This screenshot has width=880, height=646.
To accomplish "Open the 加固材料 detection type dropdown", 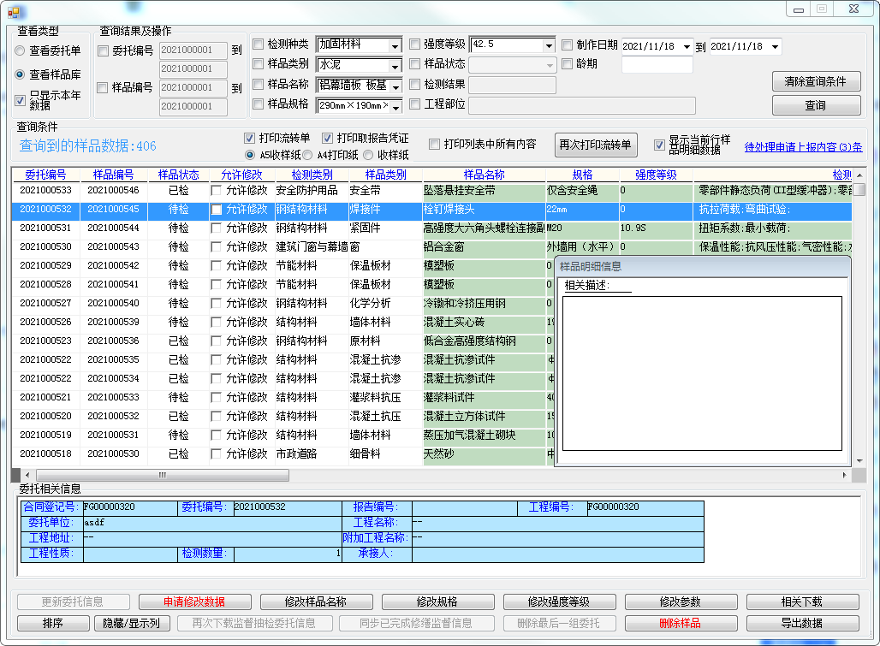I will (x=395, y=45).
